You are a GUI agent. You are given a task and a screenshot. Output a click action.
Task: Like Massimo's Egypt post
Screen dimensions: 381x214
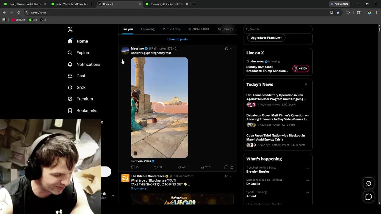click(182, 167)
